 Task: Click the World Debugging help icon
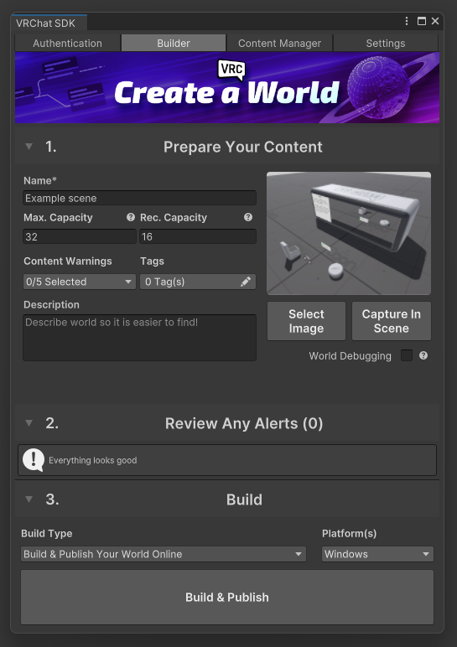click(423, 355)
